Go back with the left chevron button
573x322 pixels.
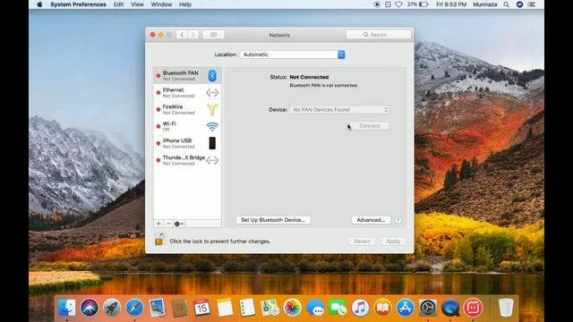(182, 35)
